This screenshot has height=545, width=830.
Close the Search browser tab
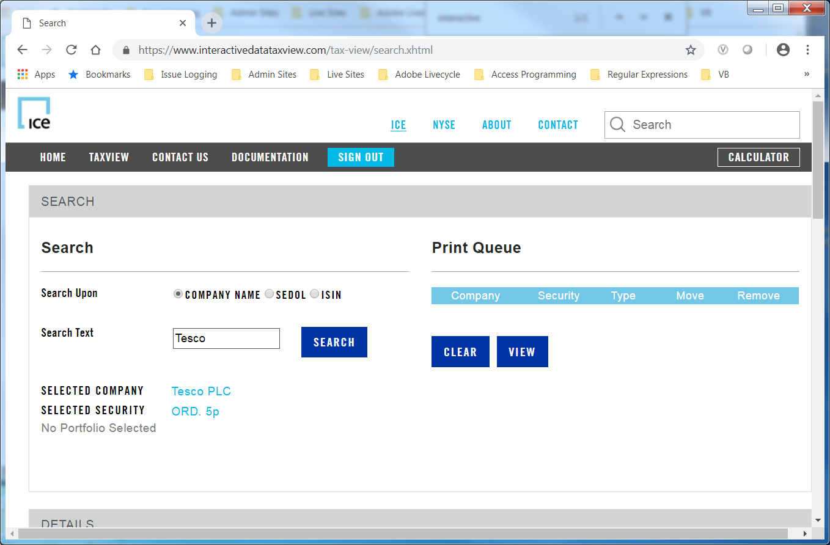point(183,23)
